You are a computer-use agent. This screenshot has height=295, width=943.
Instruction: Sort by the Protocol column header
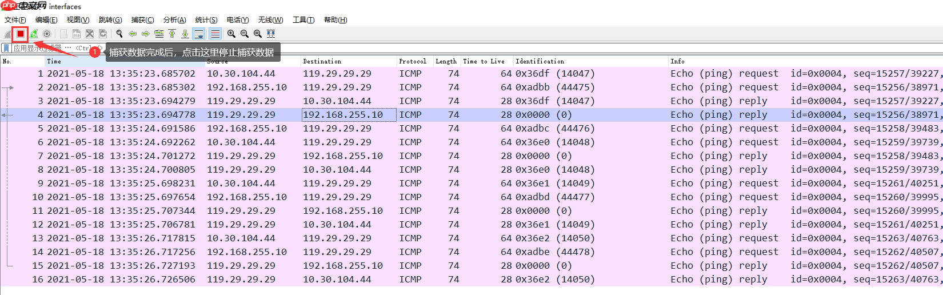(x=415, y=61)
